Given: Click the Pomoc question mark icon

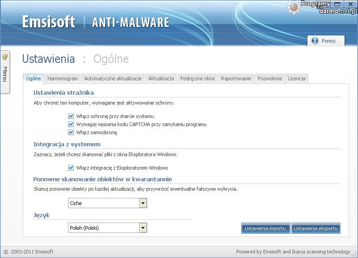Looking at the screenshot, I should point(315,41).
